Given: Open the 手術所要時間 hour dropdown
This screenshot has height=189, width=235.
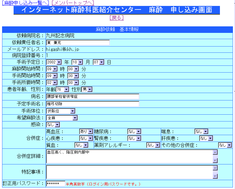Looking at the screenshot, I should coord(51,82).
